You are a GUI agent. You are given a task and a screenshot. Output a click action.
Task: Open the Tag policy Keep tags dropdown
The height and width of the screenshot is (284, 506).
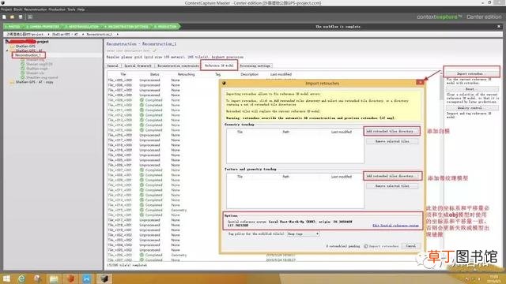click(x=303, y=234)
